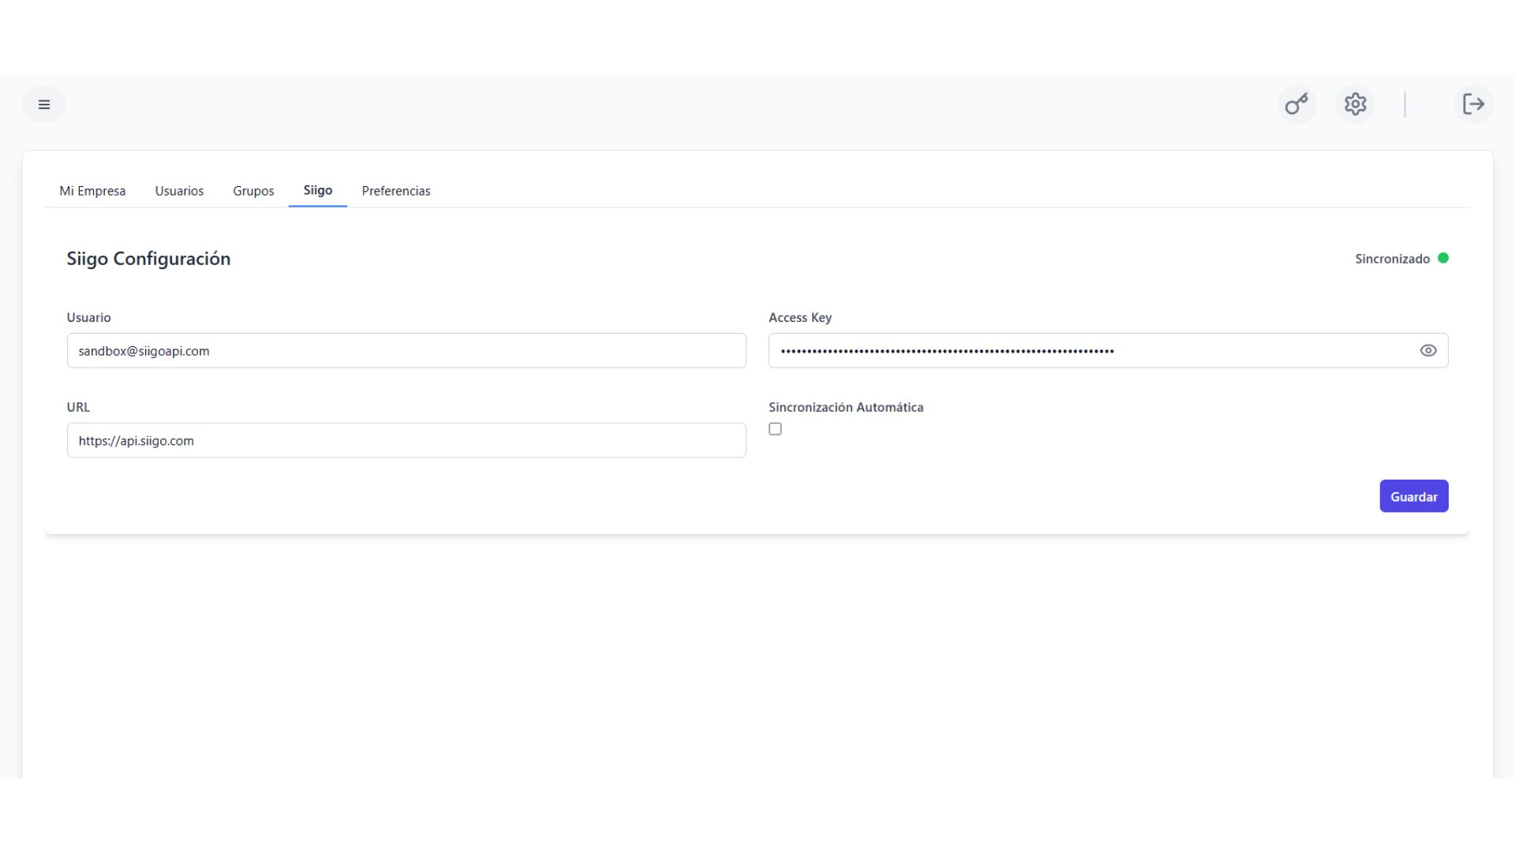Image resolution: width=1515 pixels, height=852 pixels.
Task: Click the Sincronización Automática label
Action: 846,407
